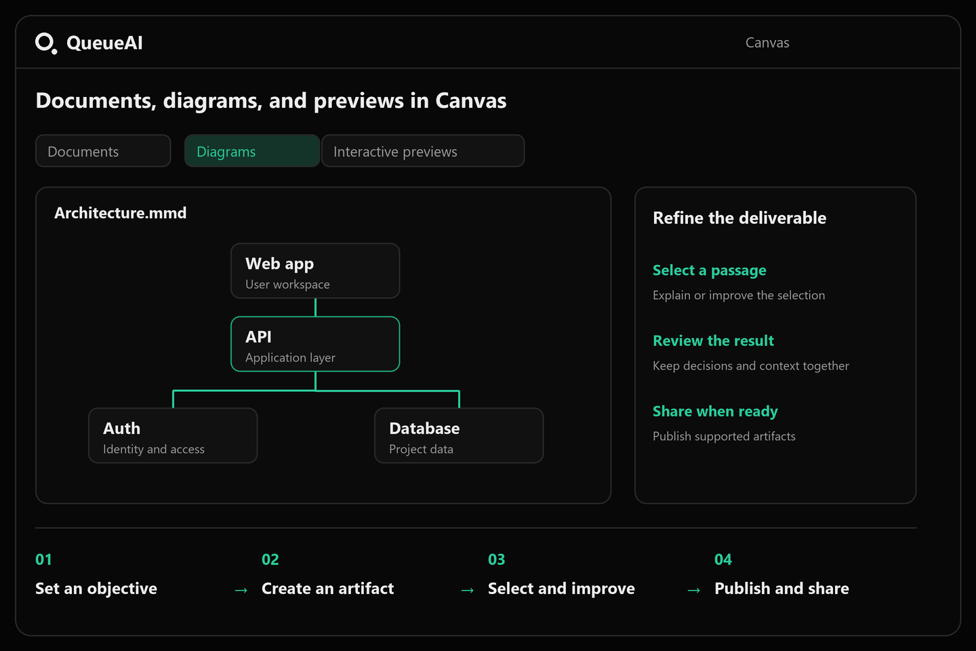Click step 02 Create an artifact
976x651 pixels.
click(328, 574)
